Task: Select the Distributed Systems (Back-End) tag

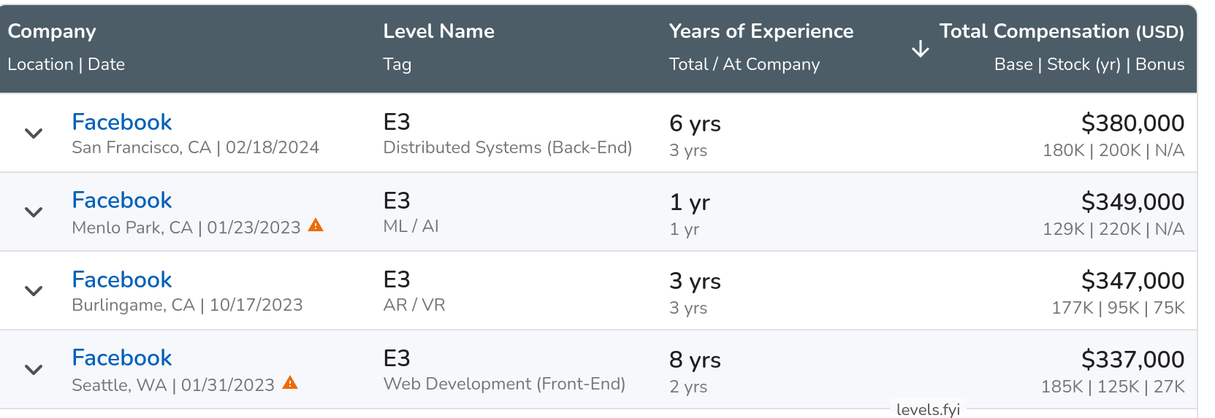Action: pos(507,147)
